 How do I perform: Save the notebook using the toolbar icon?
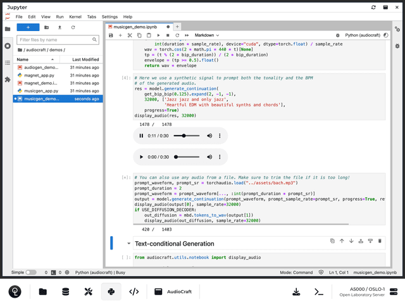(111, 35)
